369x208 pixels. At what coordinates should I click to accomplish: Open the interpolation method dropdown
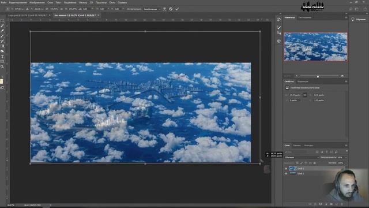point(152,9)
